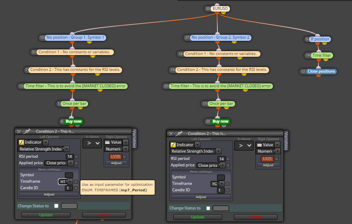Select block 5 Once per bar

(74, 104)
